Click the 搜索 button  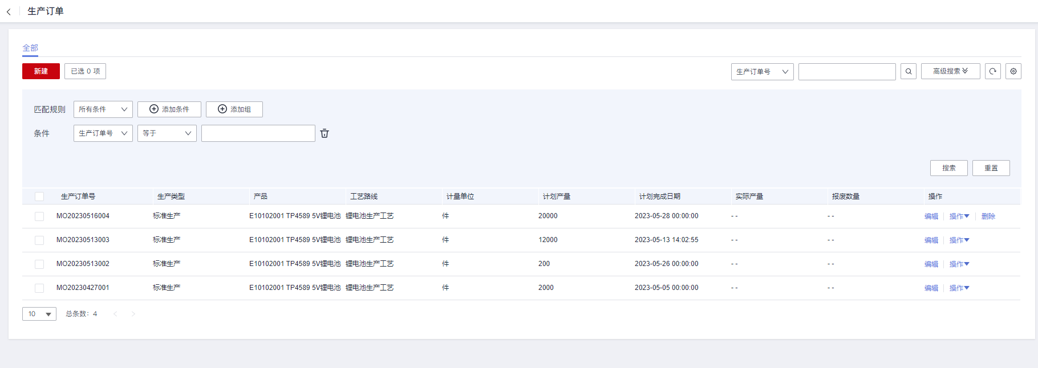coord(949,168)
